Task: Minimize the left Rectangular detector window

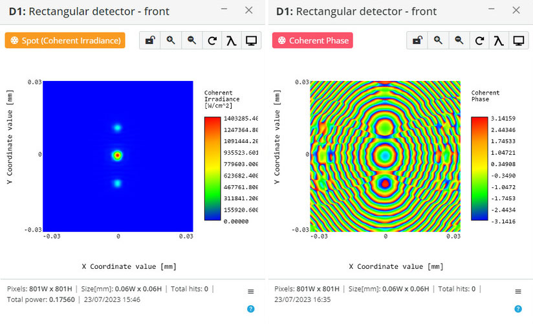Action: (224, 9)
